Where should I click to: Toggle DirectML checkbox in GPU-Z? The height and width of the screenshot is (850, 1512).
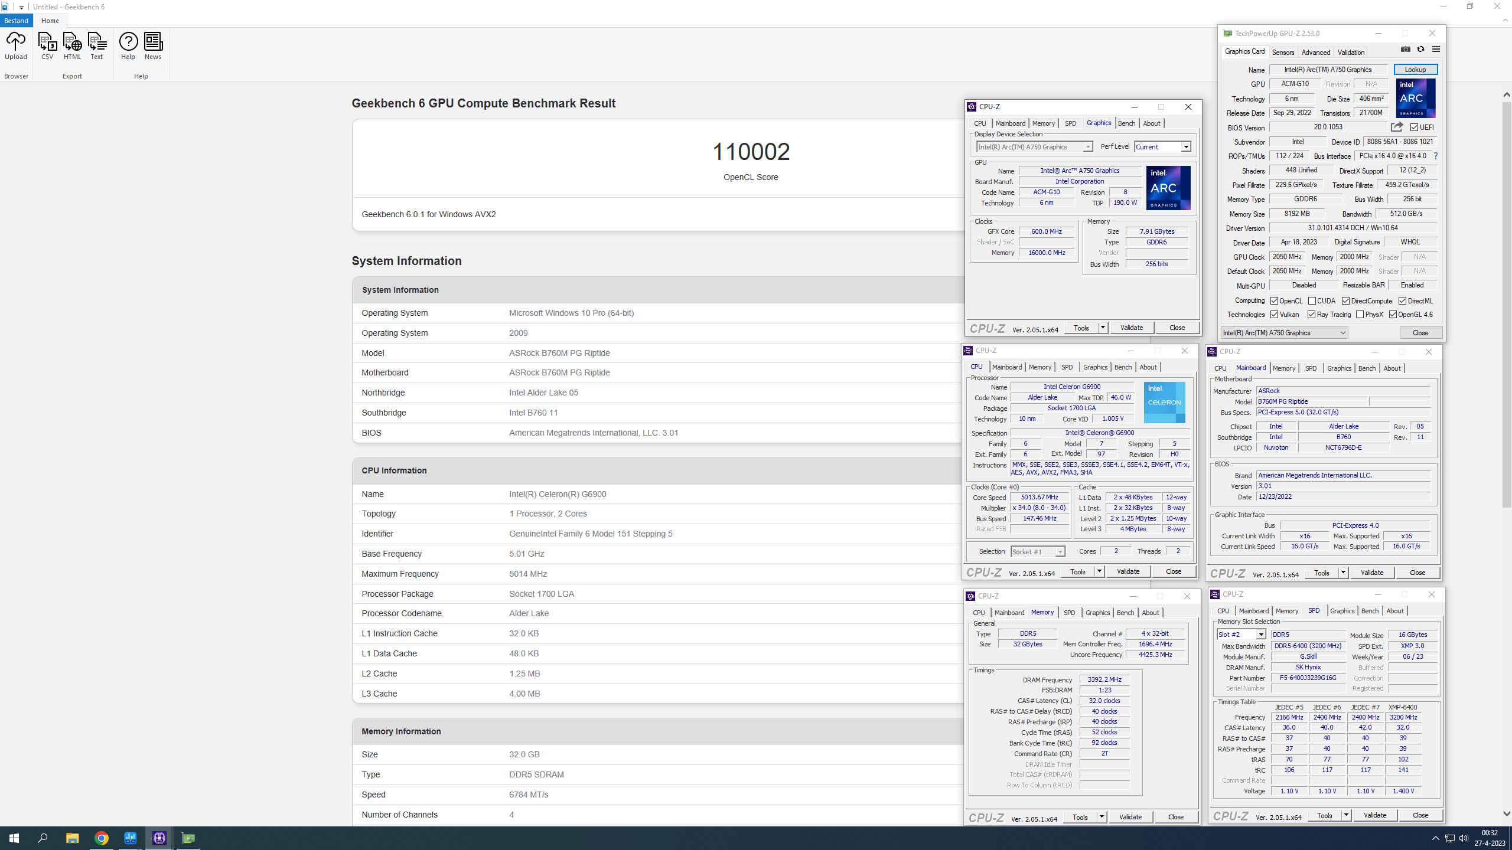click(x=1402, y=301)
